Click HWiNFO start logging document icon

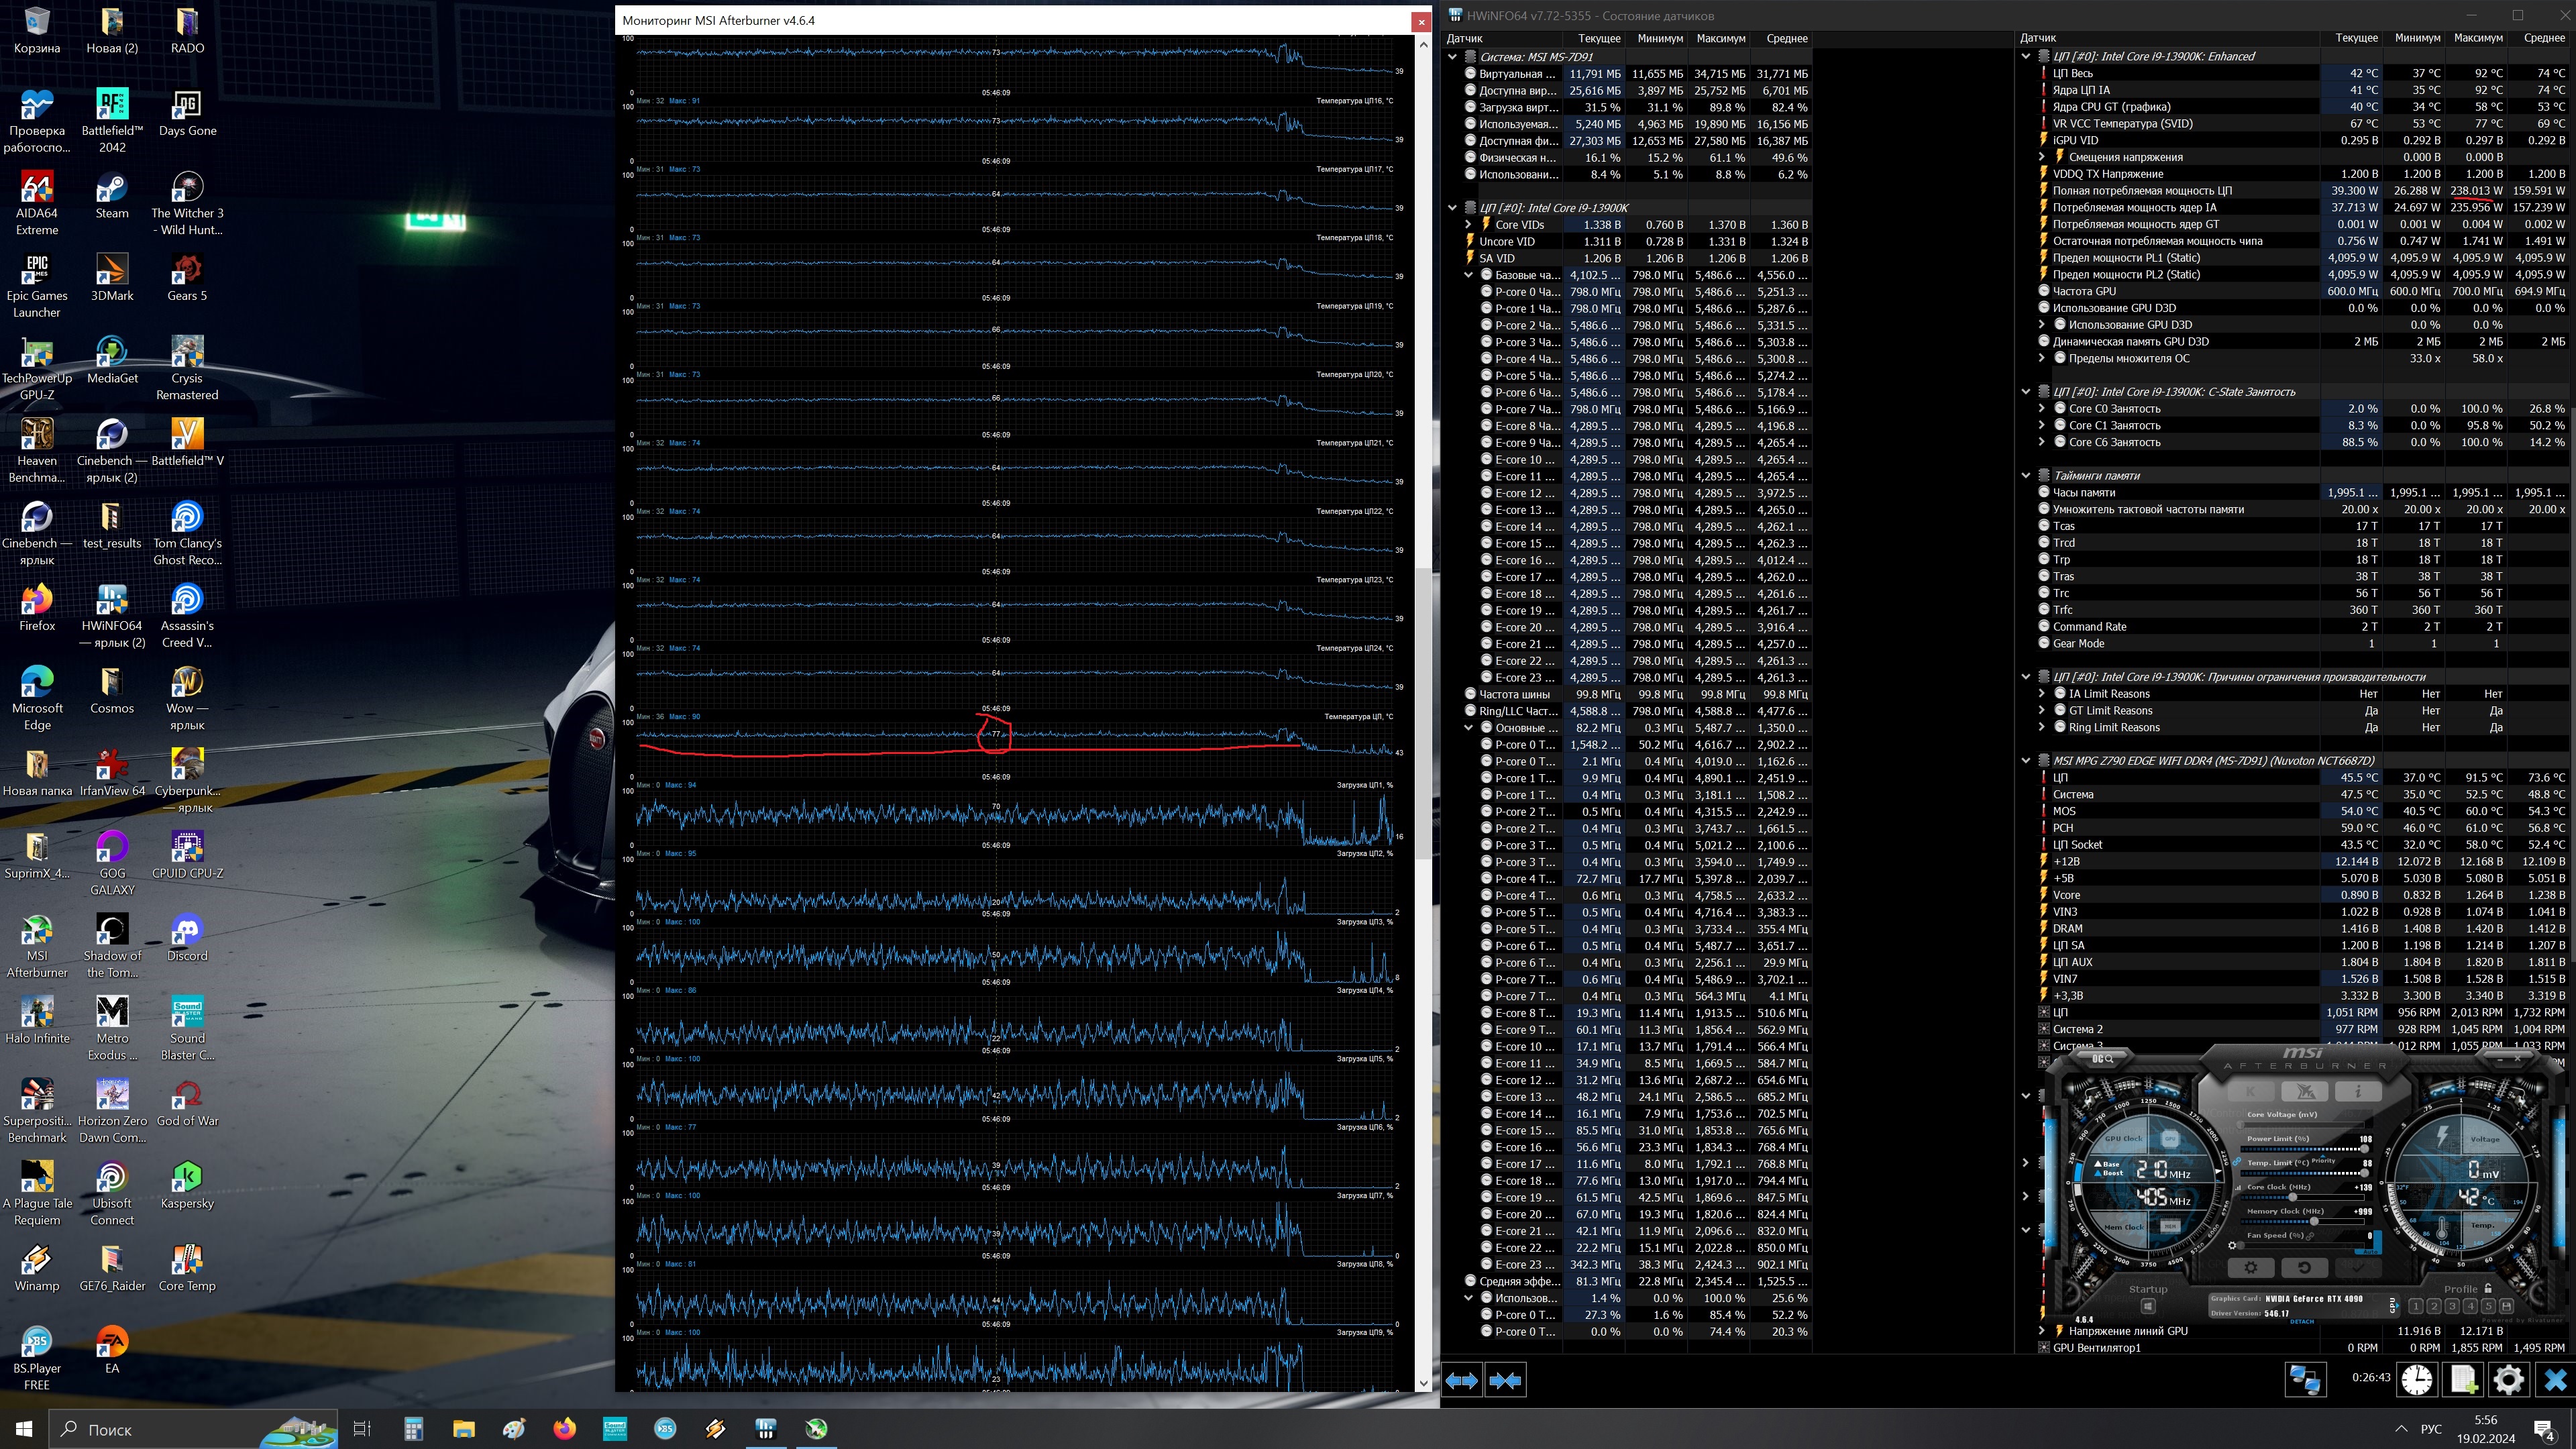2462,1380
